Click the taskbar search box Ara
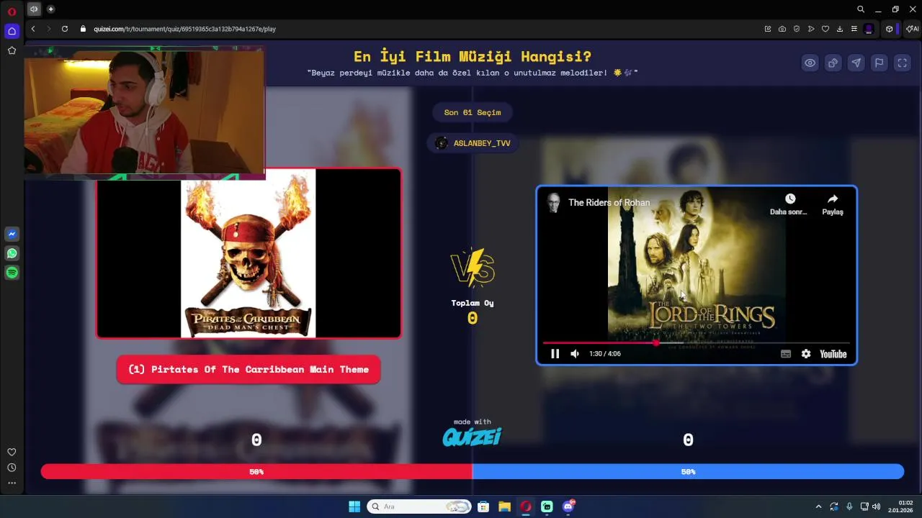The width and height of the screenshot is (922, 518). tap(419, 506)
